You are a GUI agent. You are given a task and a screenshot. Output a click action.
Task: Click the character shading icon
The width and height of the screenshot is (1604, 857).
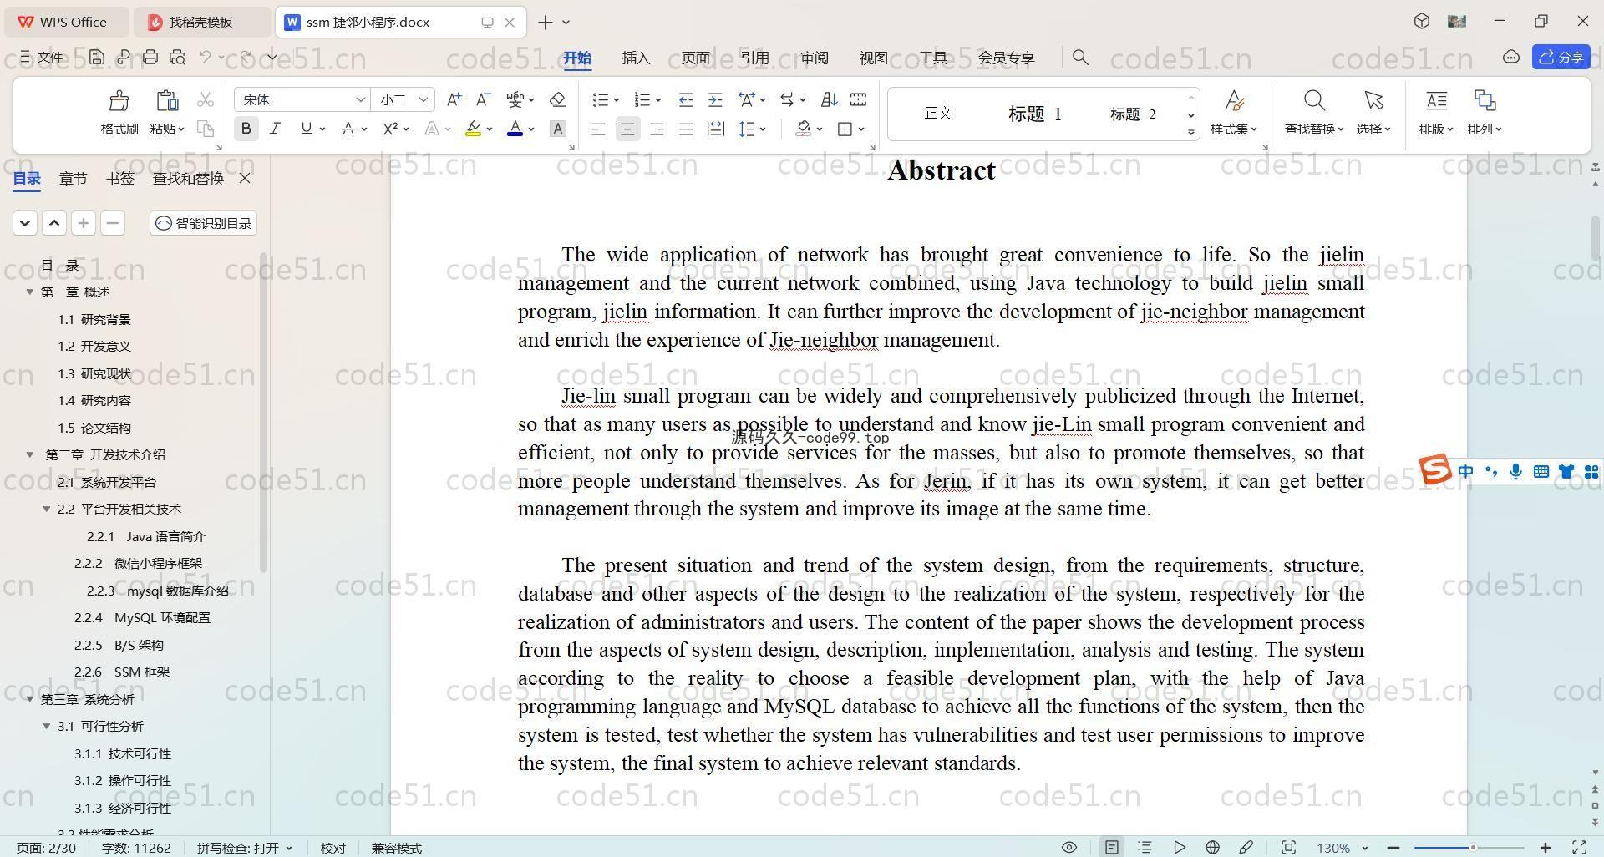point(557,129)
